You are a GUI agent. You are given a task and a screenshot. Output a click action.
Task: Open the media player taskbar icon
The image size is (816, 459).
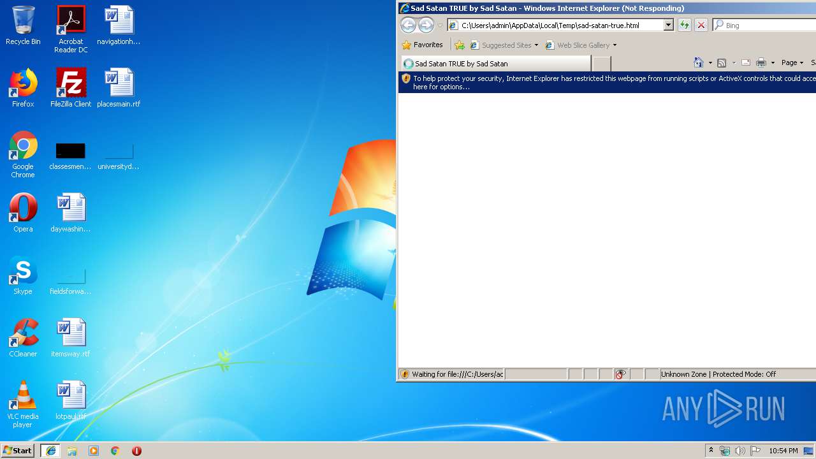pyautogui.click(x=94, y=451)
